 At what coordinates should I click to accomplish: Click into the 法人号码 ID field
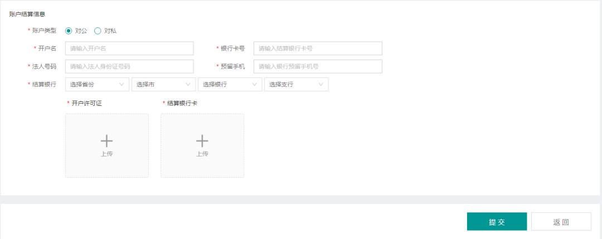[x=129, y=66]
